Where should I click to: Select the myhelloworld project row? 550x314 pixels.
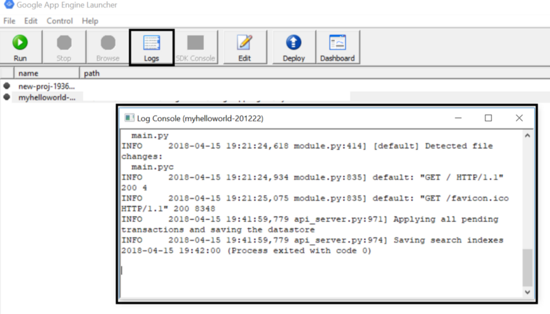(x=45, y=98)
